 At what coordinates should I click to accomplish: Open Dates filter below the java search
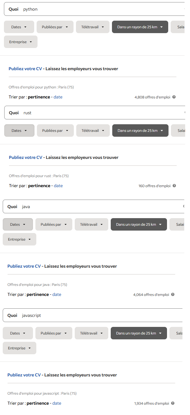coord(18,225)
